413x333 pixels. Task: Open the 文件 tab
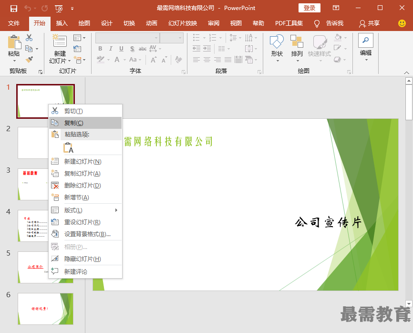point(14,23)
